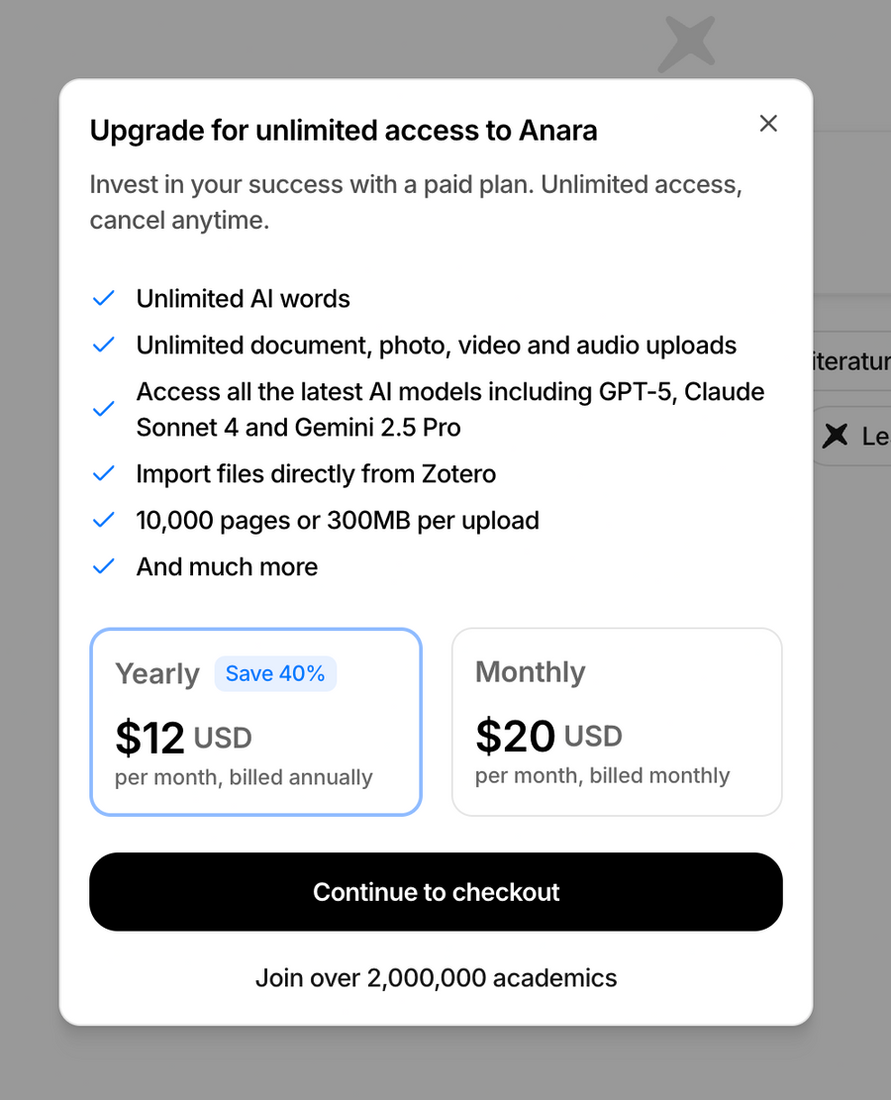Select the Yearly billing plan card
This screenshot has height=1100, width=891.
[255, 721]
